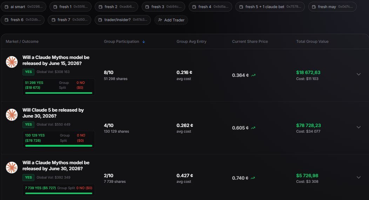Click YES badge on Mythos June 30 market

[x=28, y=178]
